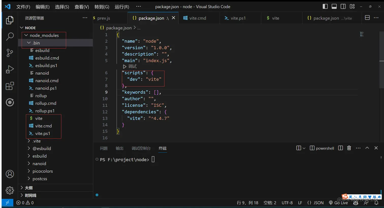Kill terminal with trash icon
The height and width of the screenshot is (208, 384).
349,148
